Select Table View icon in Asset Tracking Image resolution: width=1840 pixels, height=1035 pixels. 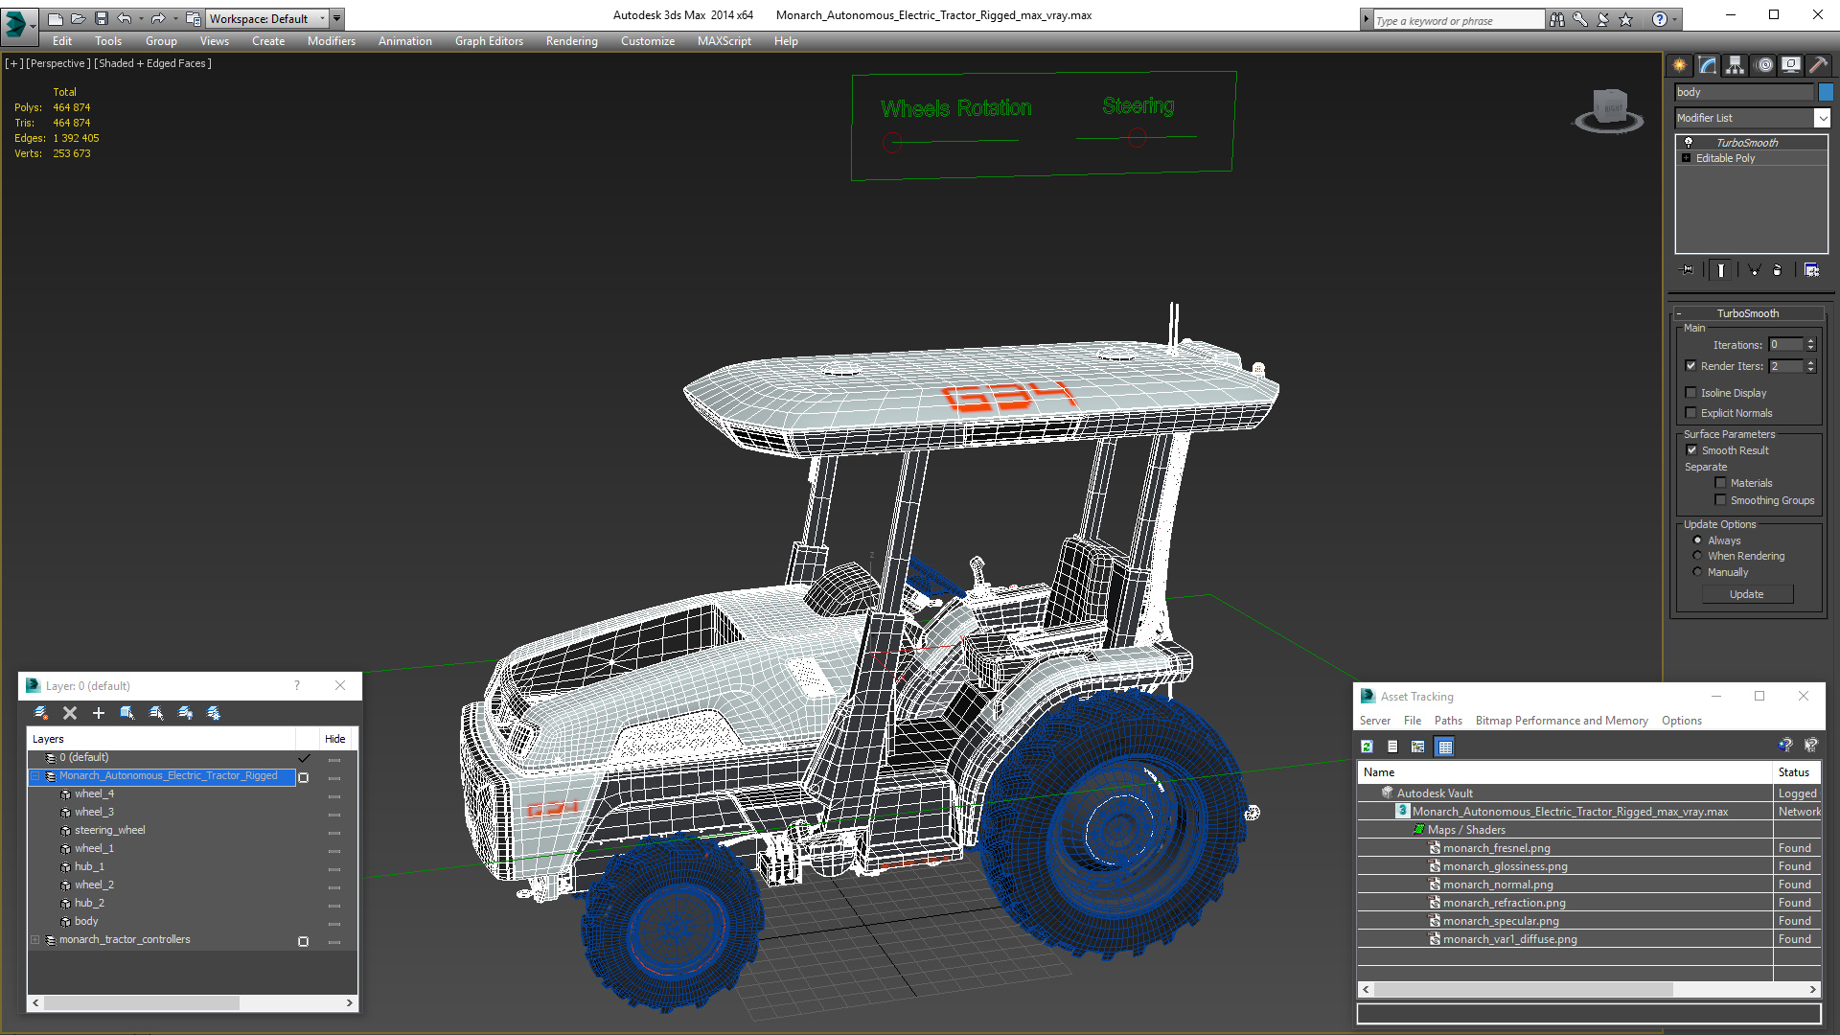coord(1445,747)
